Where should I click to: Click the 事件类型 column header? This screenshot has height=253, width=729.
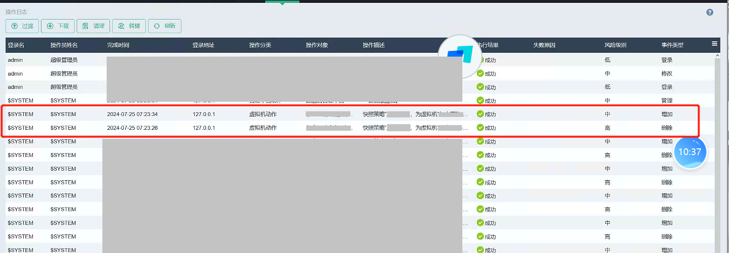click(672, 45)
